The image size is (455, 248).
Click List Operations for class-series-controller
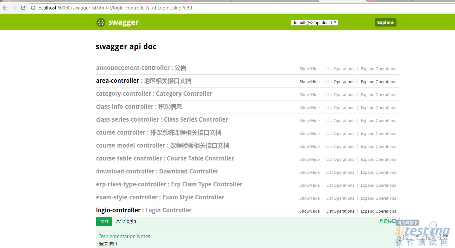tap(340, 121)
